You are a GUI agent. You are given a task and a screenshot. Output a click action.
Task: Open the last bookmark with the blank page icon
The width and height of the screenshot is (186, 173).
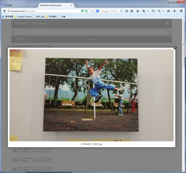coord(62,17)
